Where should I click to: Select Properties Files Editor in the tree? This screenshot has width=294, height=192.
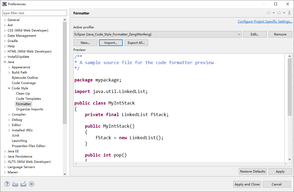[x=28, y=146]
